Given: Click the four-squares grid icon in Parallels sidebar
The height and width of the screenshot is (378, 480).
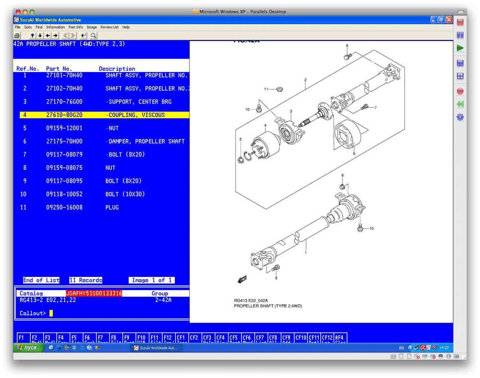Looking at the screenshot, I should pyautogui.click(x=460, y=76).
